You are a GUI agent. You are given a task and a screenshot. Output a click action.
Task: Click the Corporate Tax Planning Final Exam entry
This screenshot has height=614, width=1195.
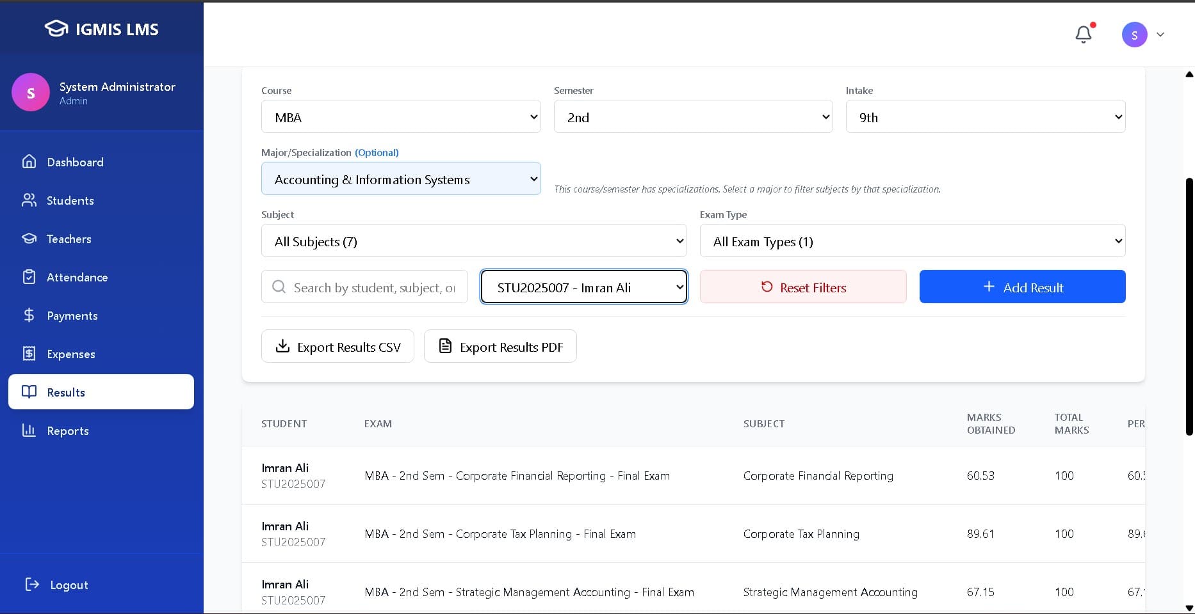tap(500, 533)
